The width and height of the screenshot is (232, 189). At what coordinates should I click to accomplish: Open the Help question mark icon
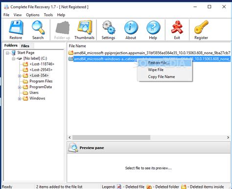tap(153, 27)
